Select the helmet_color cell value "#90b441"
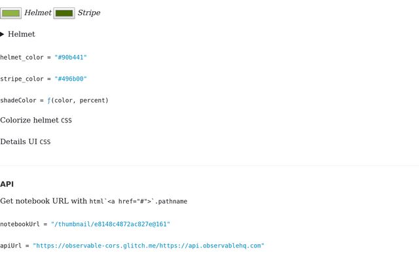 pyautogui.click(x=71, y=57)
